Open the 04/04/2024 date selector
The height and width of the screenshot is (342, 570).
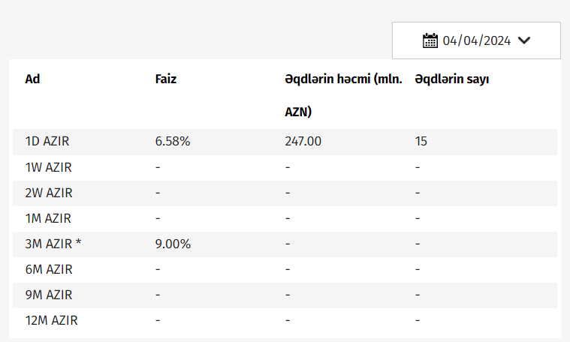476,40
